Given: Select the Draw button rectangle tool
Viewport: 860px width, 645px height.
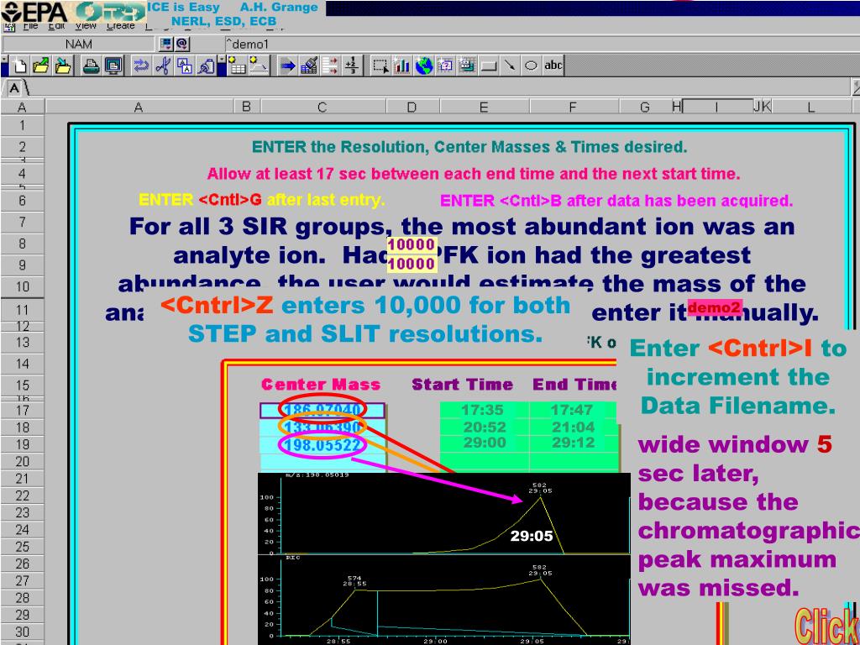Looking at the screenshot, I should point(488,66).
